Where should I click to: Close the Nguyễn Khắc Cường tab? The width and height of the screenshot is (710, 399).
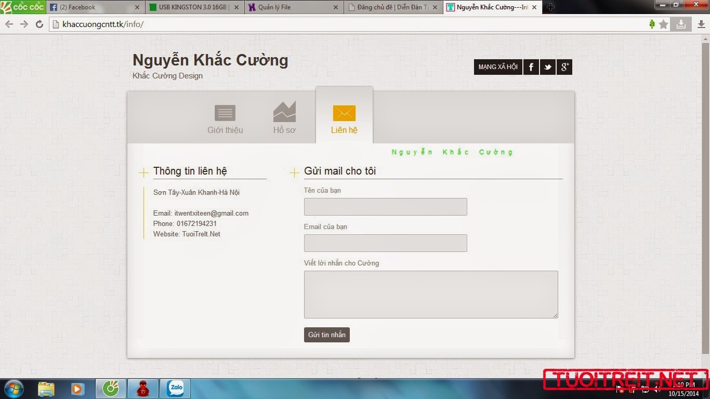[534, 7]
